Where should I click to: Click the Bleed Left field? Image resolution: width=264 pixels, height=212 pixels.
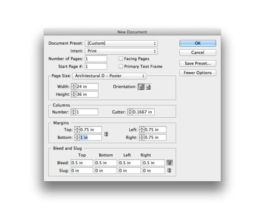point(130,163)
